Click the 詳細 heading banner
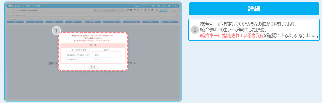Image resolution: width=322 pixels, height=103 pixels. coord(254,9)
